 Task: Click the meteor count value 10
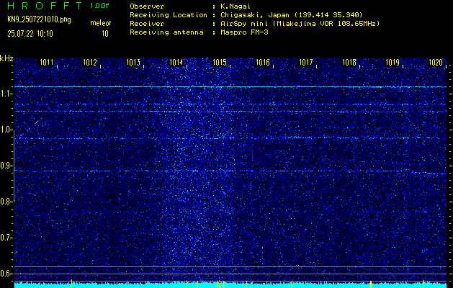click(x=105, y=34)
